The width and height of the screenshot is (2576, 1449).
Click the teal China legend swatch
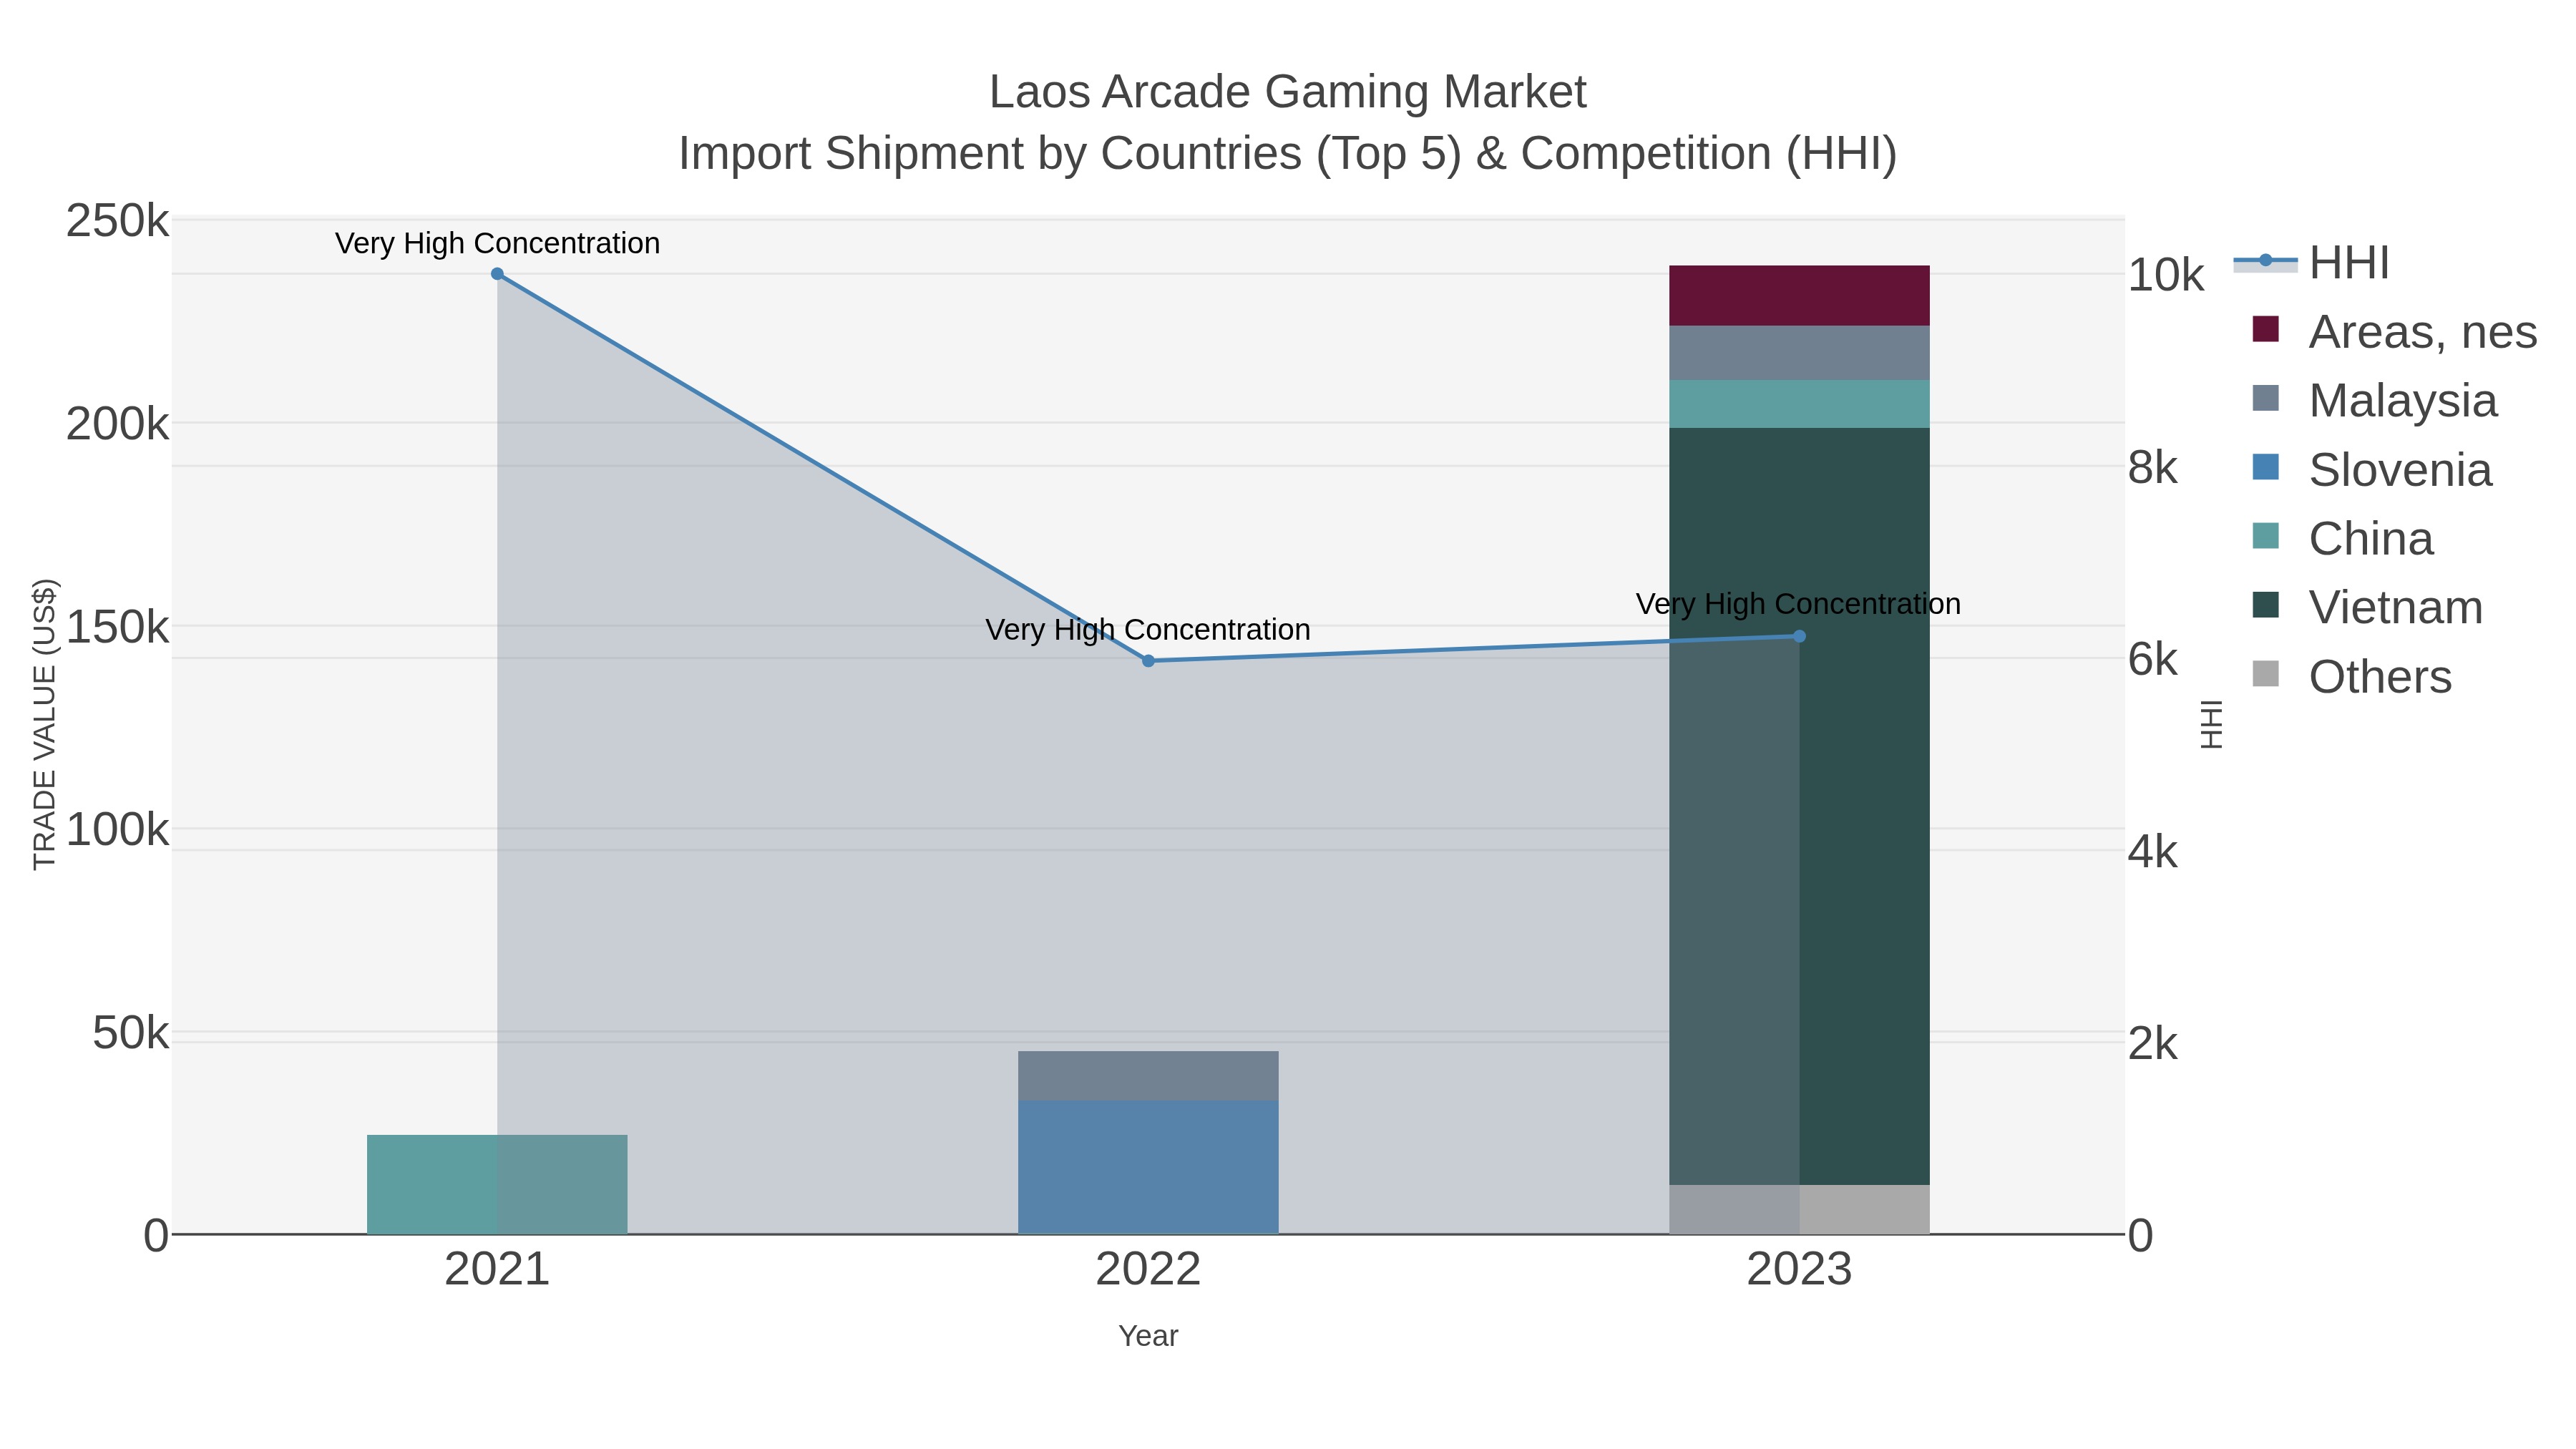[2265, 536]
